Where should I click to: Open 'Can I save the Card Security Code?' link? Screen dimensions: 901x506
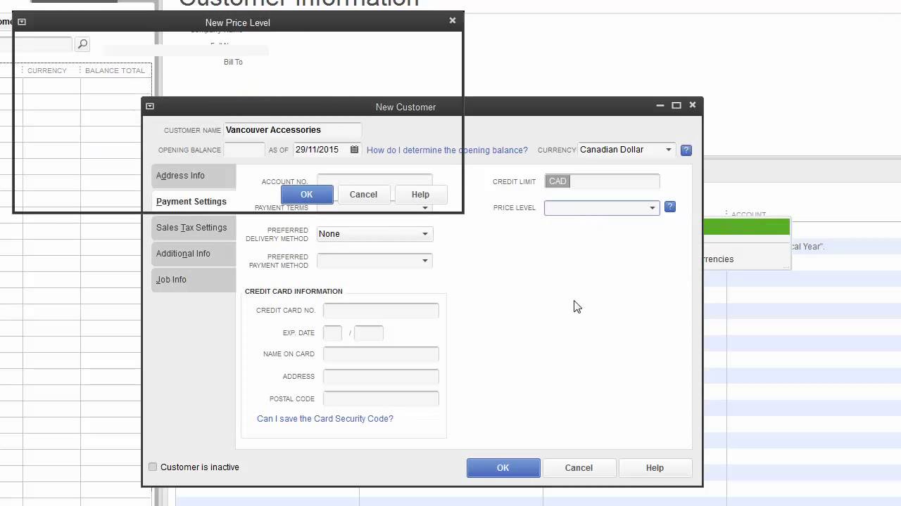(x=325, y=419)
